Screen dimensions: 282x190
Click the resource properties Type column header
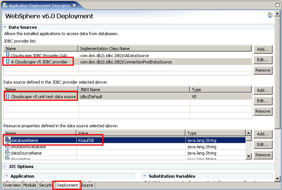(215, 133)
